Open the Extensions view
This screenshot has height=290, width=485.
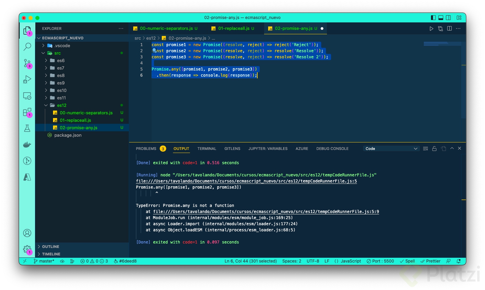click(27, 112)
